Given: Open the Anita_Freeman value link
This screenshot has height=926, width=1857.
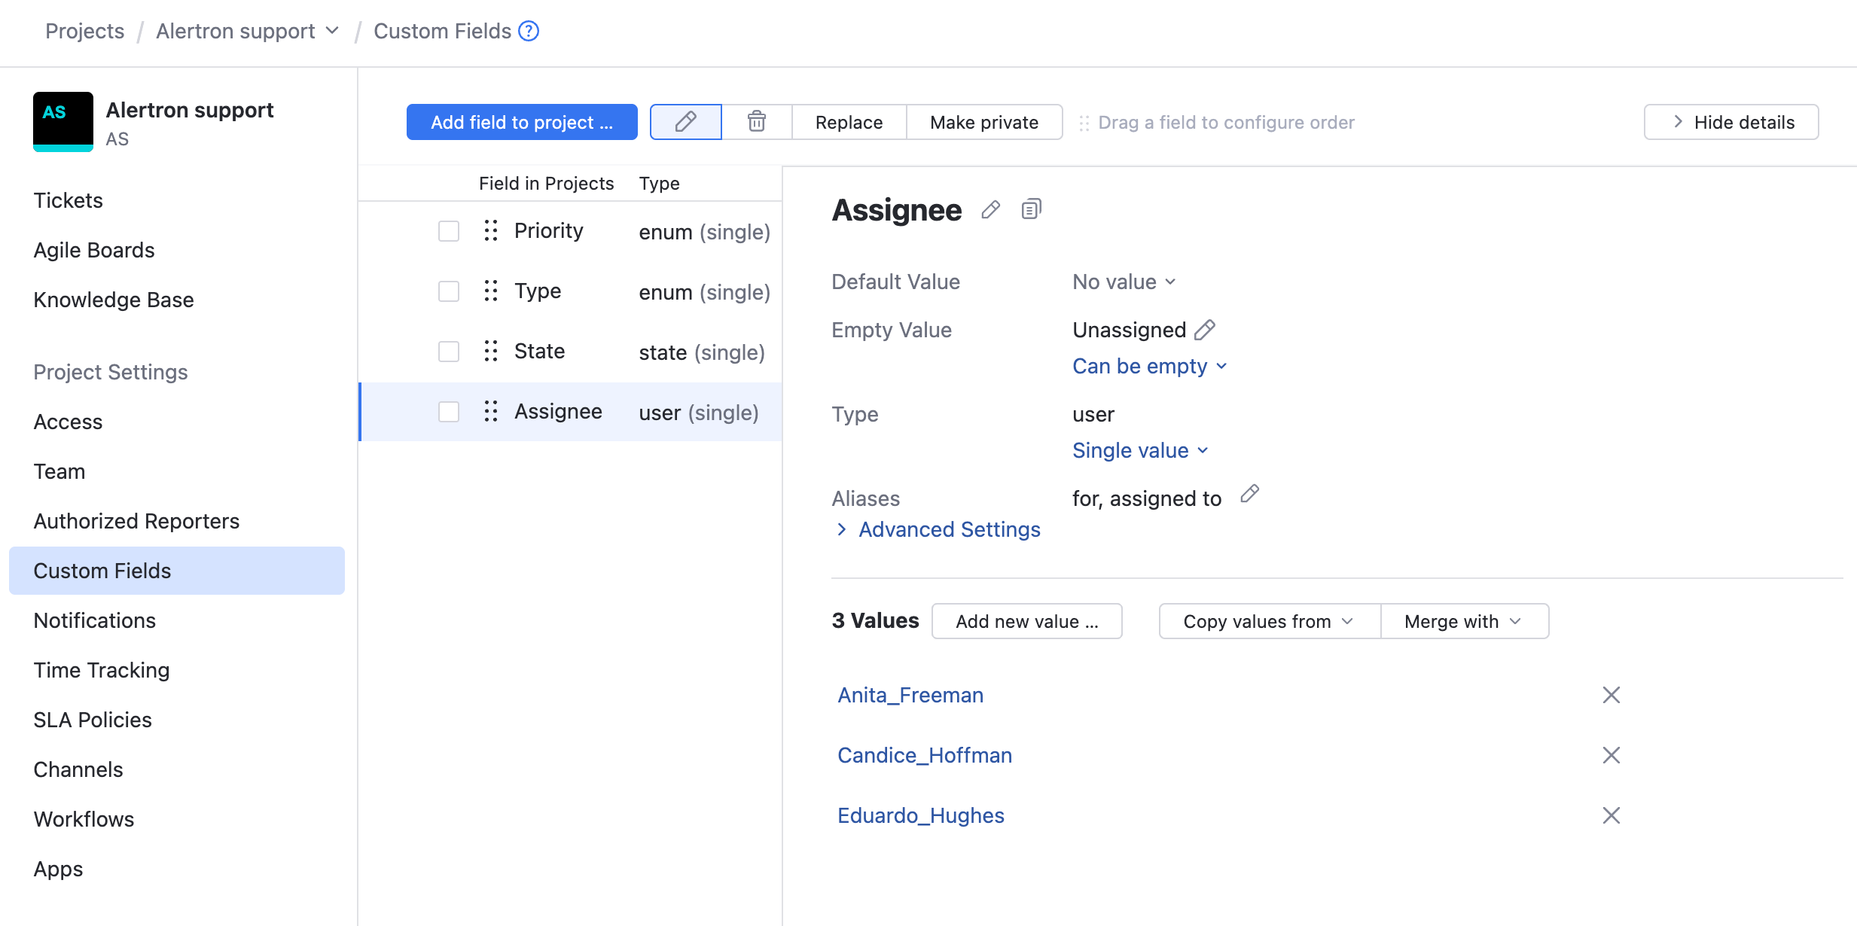Looking at the screenshot, I should (x=910, y=694).
